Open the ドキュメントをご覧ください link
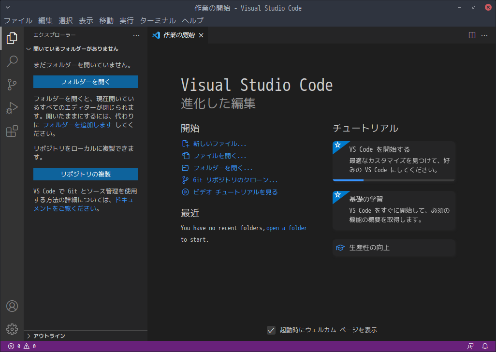The width and height of the screenshot is (496, 352). (x=84, y=205)
